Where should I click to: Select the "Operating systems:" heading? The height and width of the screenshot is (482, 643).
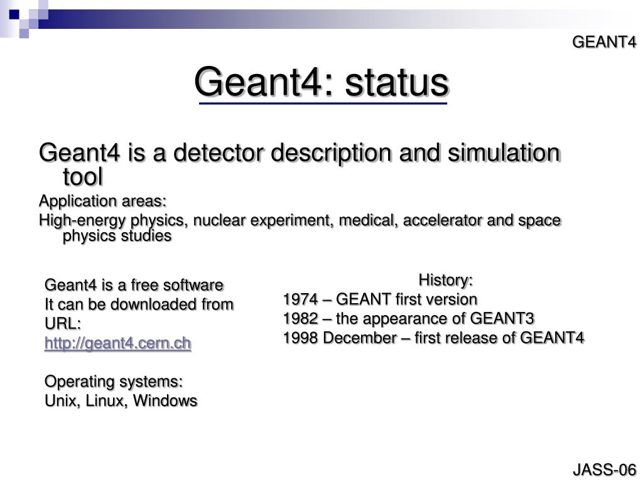[114, 382]
